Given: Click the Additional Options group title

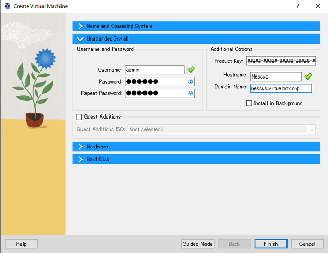Looking at the screenshot, I should (231, 49).
